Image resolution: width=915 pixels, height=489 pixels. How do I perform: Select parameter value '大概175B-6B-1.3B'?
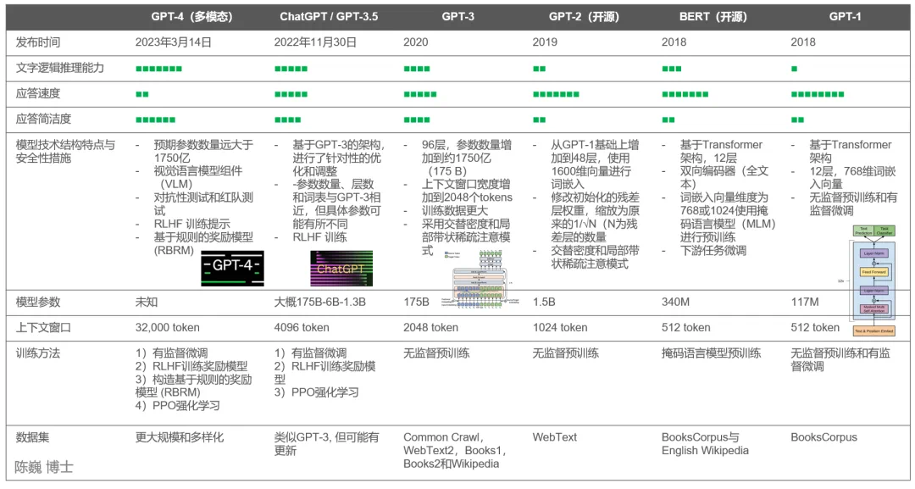click(319, 303)
